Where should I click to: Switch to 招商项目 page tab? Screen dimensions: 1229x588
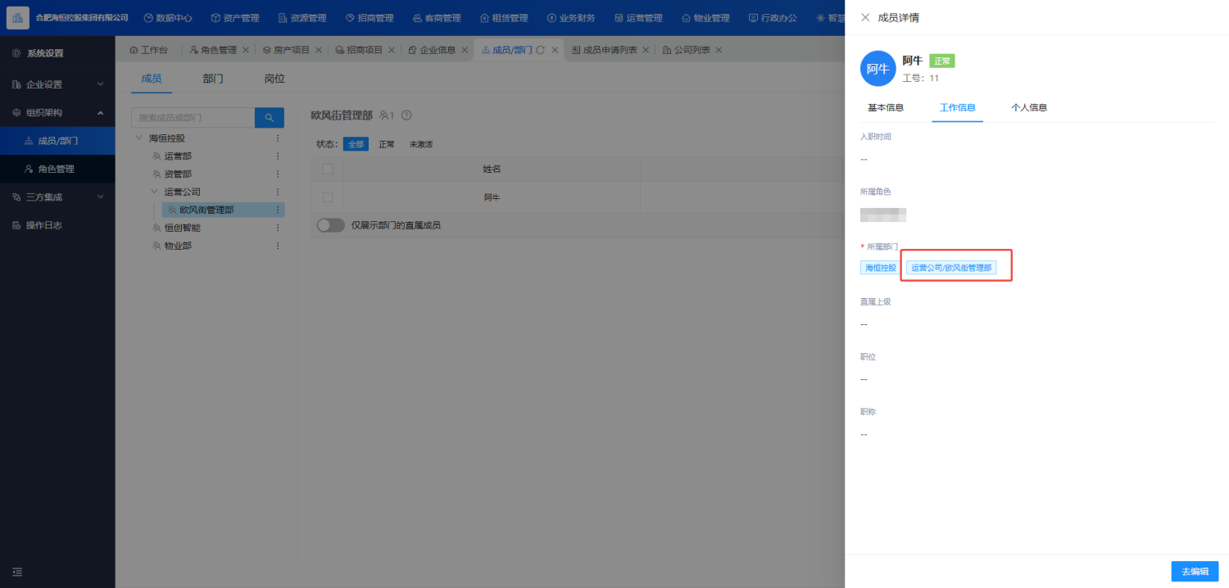click(x=359, y=50)
